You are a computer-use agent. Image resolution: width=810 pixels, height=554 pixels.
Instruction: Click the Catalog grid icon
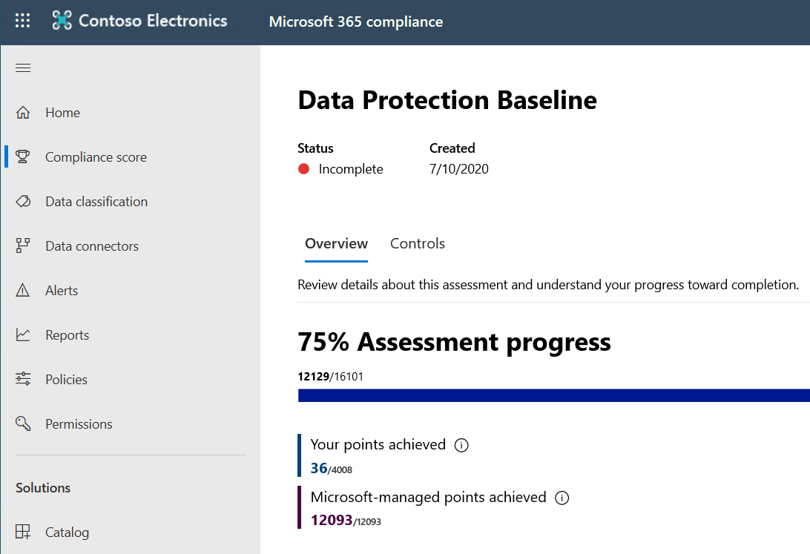23,532
